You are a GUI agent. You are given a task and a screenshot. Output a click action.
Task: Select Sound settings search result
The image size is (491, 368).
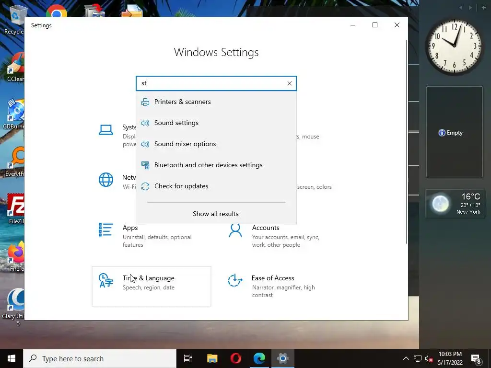point(216,123)
